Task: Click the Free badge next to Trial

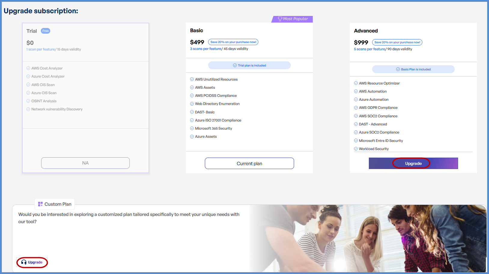Action: (x=45, y=31)
